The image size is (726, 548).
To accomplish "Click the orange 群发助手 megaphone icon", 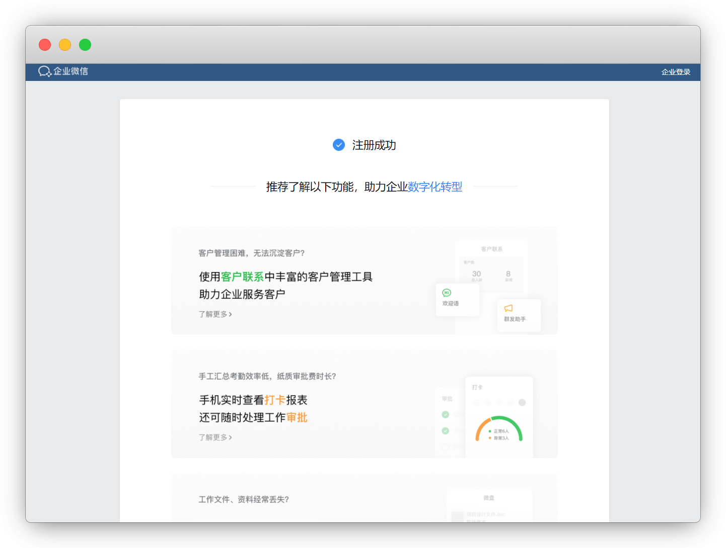I will (x=509, y=308).
